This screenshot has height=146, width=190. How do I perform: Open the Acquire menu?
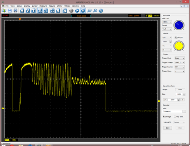coord(52,6)
